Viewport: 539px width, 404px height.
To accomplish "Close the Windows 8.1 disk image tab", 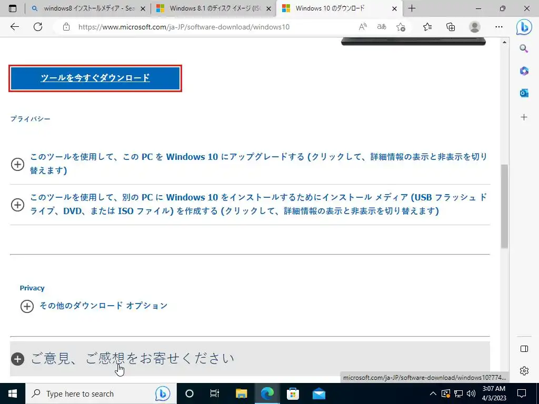I will [x=269, y=8].
